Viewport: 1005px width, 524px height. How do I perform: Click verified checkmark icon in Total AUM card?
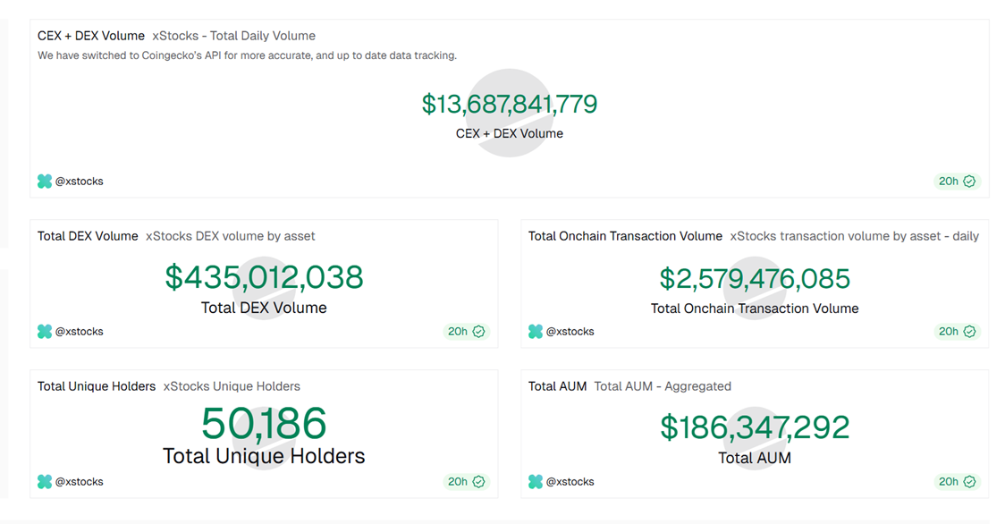pyautogui.click(x=969, y=482)
